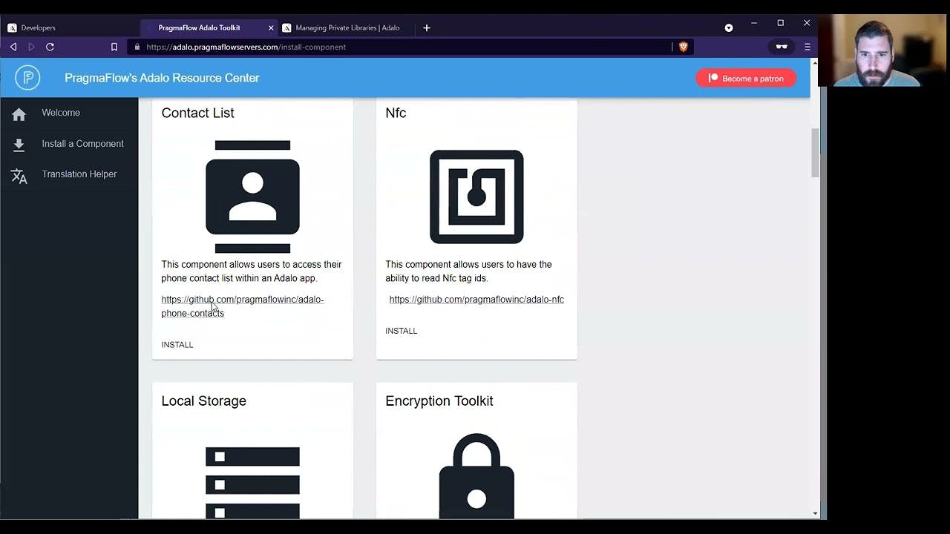This screenshot has width=950, height=534.
Task: Open Brave Shields lion icon
Action: (684, 47)
